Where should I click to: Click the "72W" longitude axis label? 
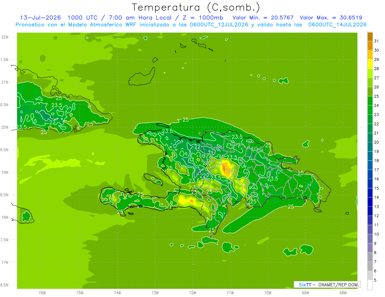pyautogui.click(x=193, y=293)
